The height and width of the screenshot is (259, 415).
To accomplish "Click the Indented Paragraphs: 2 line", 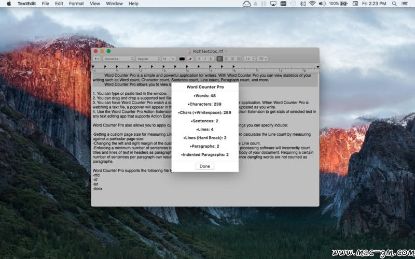I will pyautogui.click(x=205, y=155).
